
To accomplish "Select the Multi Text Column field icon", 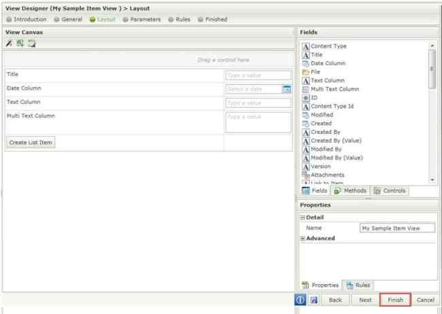I will 305,89.
